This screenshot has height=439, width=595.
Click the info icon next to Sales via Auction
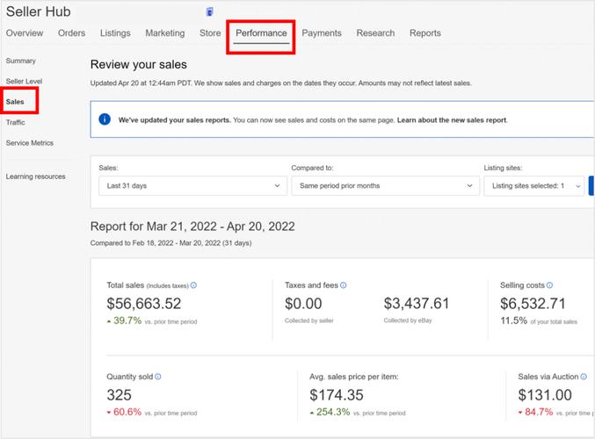[584, 377]
